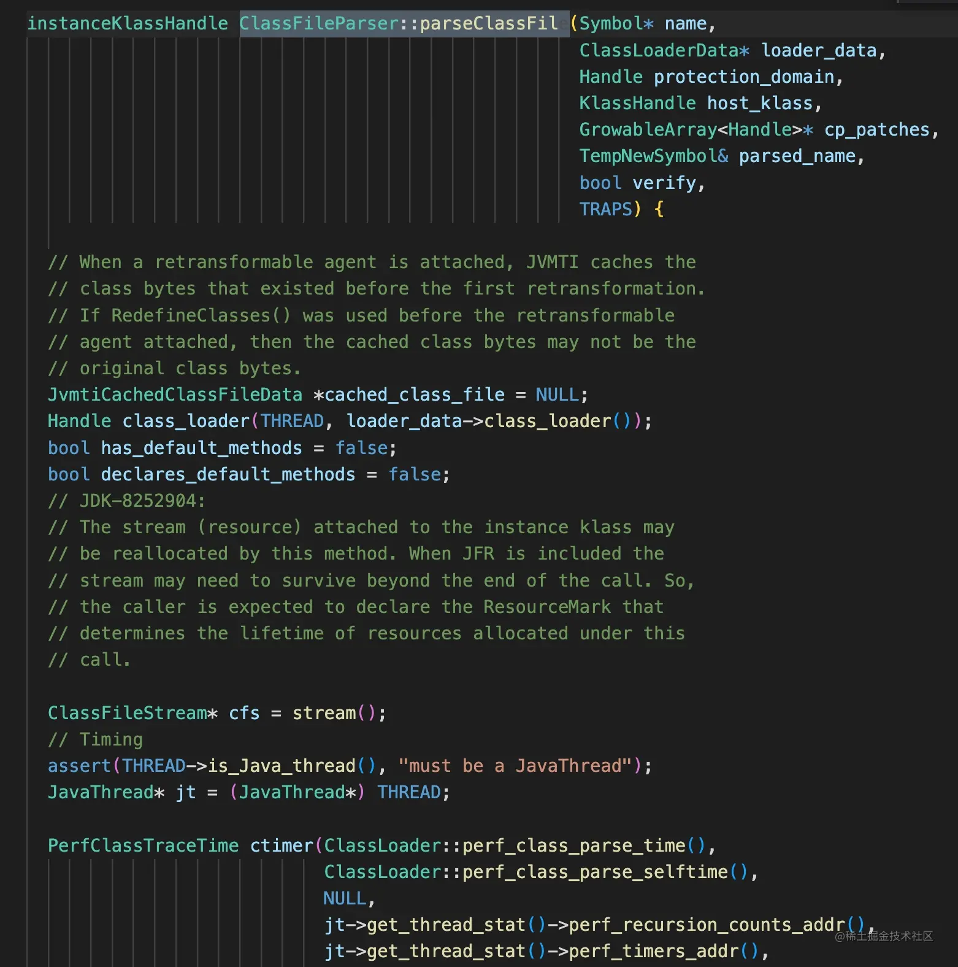Click the highlighted ClassFileParser::parseClassFil text
958x967 pixels.
tap(404, 23)
